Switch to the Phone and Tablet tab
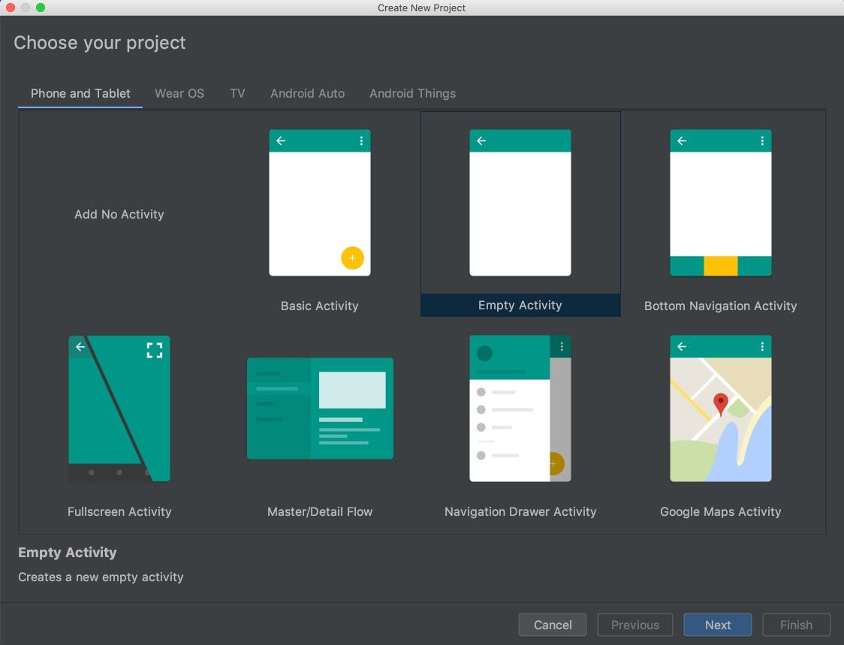The width and height of the screenshot is (844, 645). (80, 94)
